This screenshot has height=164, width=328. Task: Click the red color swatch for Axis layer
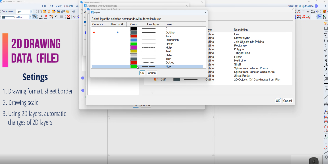click(133, 36)
